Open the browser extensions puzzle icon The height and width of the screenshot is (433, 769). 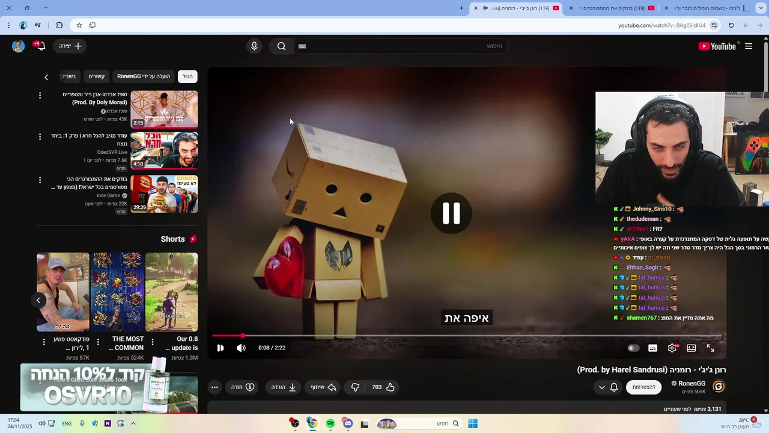59,25
